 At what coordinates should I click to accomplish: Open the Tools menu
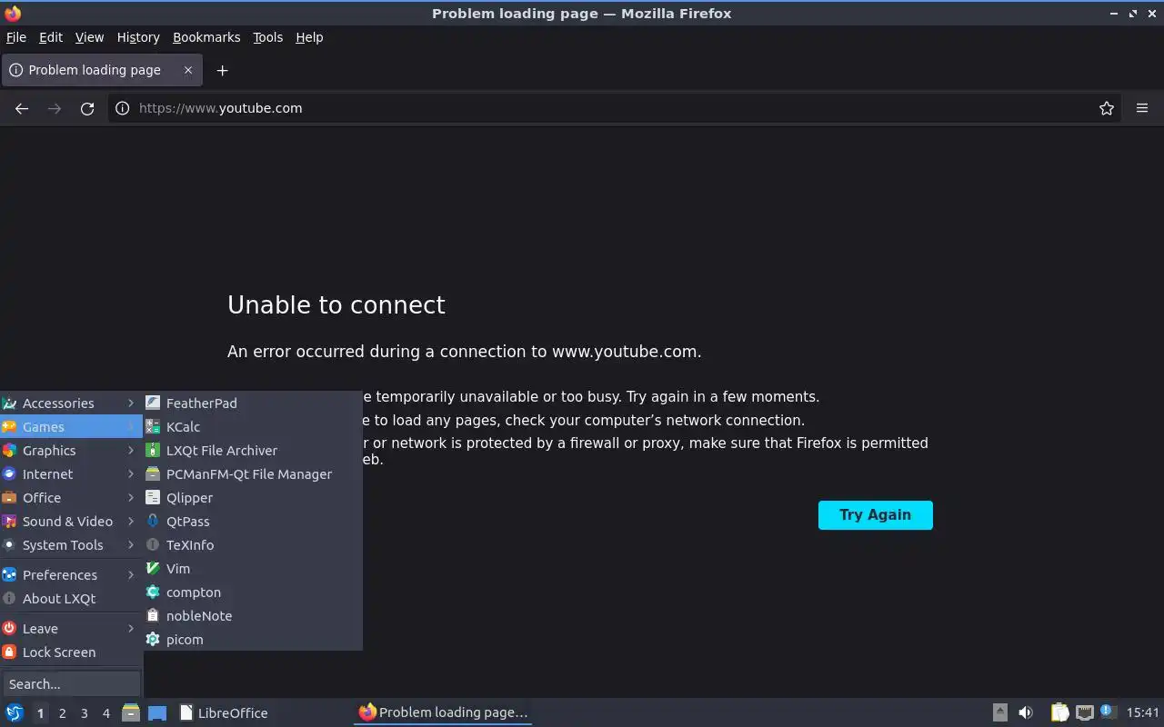click(267, 37)
